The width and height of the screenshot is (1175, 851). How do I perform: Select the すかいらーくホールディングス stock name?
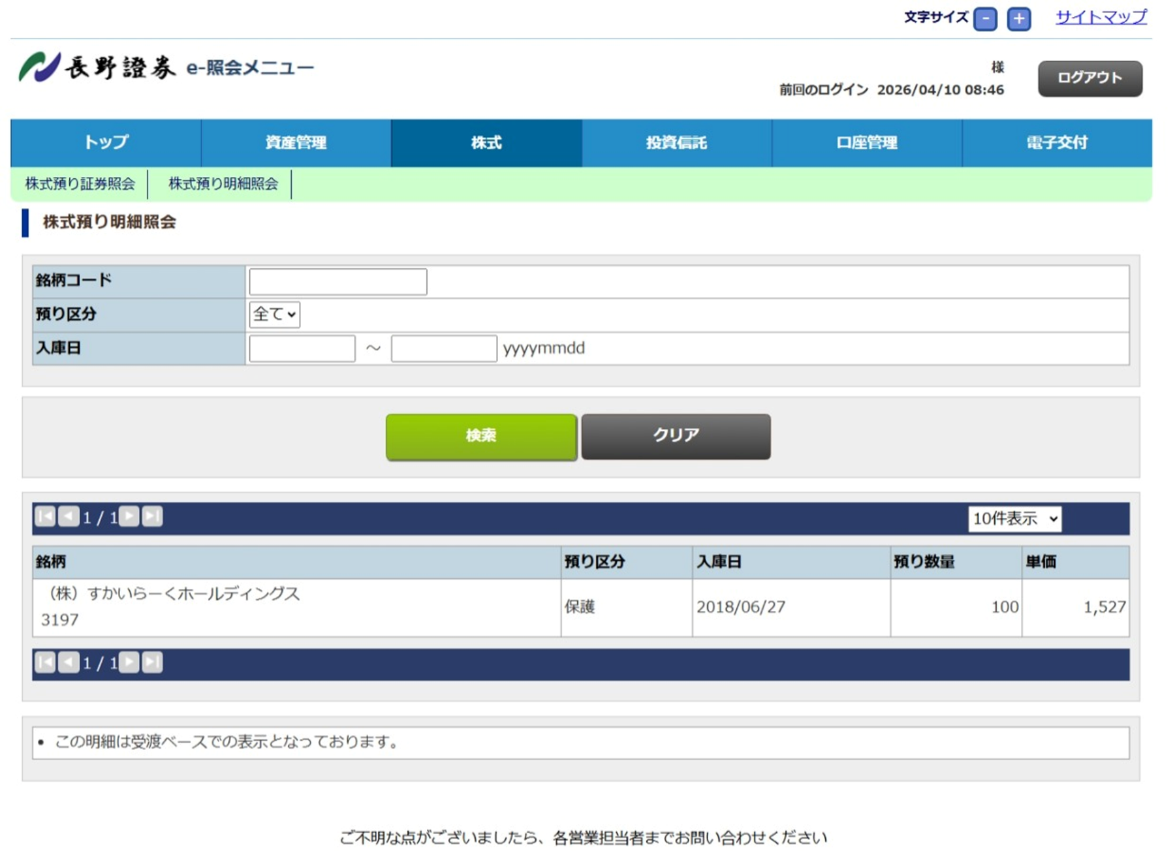pos(171,594)
